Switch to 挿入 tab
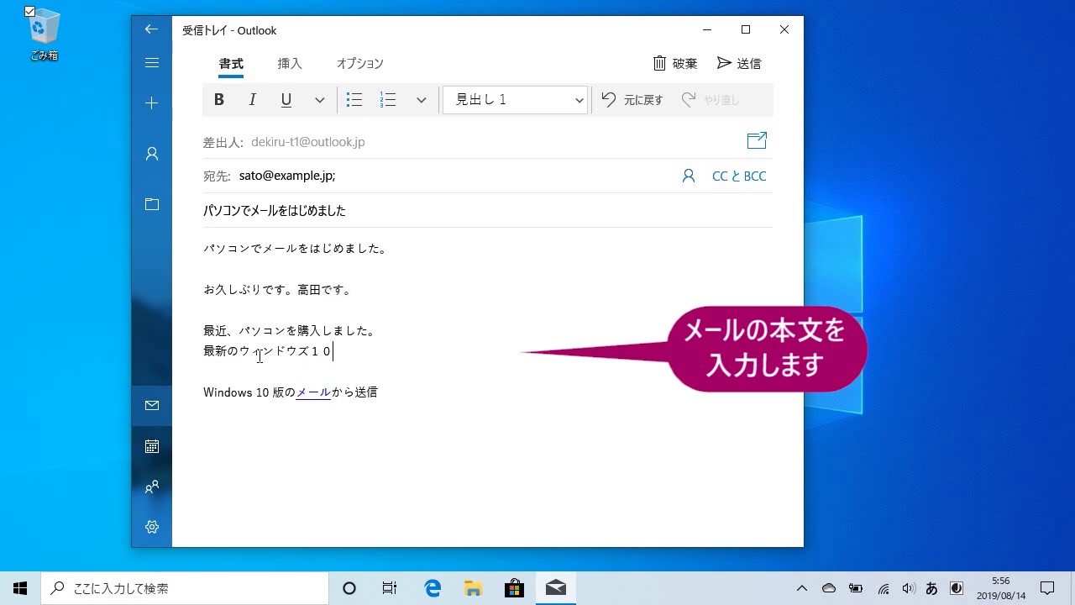The width and height of the screenshot is (1075, 605). [290, 64]
